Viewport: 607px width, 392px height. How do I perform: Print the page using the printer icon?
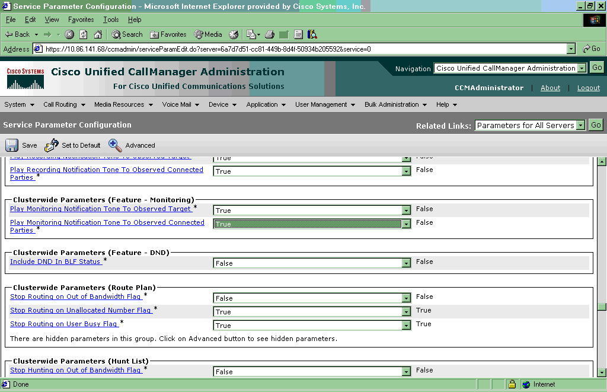click(x=270, y=34)
